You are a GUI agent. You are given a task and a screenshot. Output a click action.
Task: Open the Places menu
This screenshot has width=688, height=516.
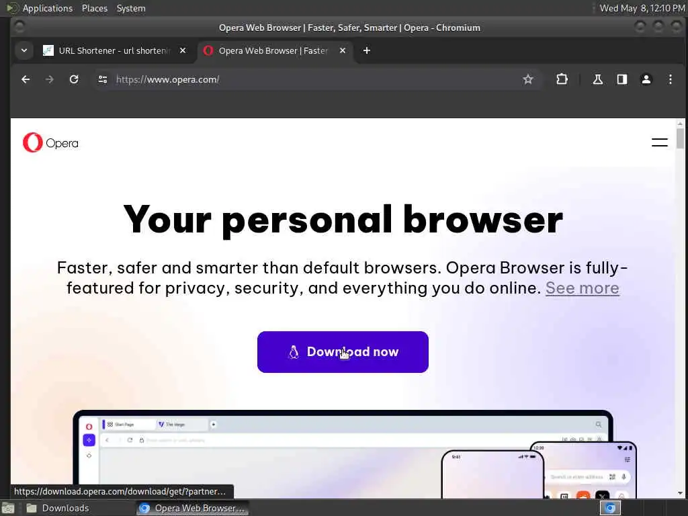(x=94, y=8)
